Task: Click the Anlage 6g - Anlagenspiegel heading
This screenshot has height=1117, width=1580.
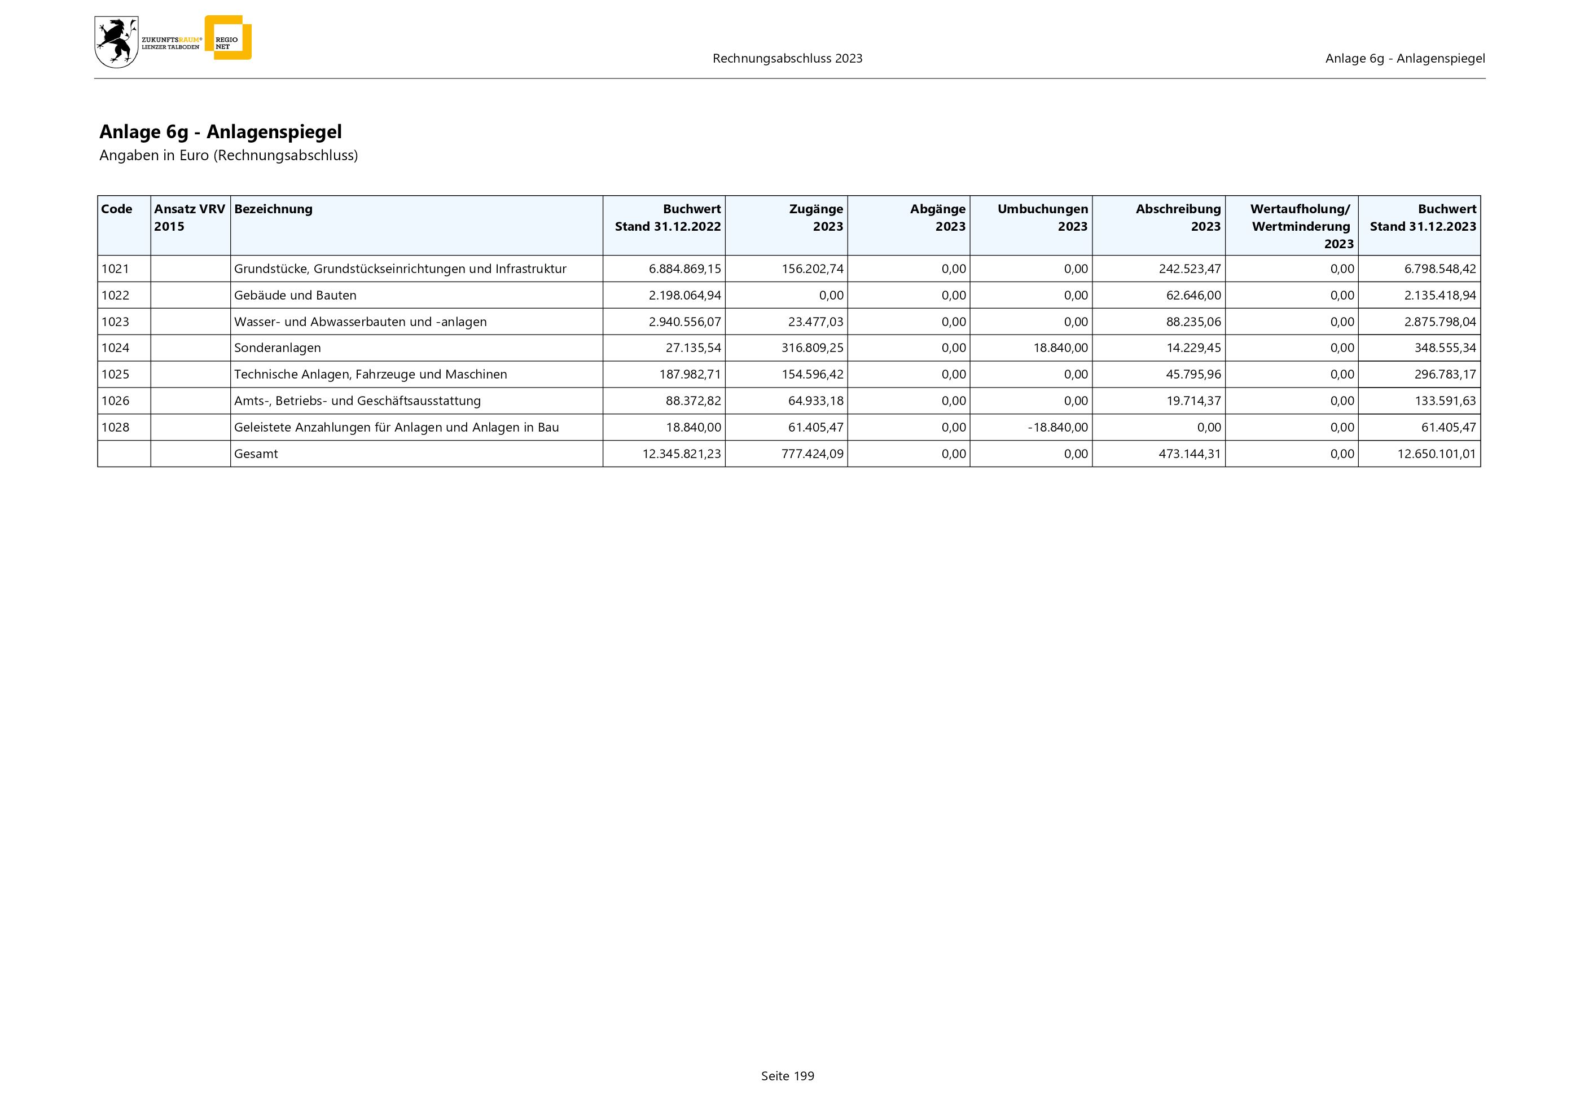Action: pyautogui.click(x=220, y=131)
